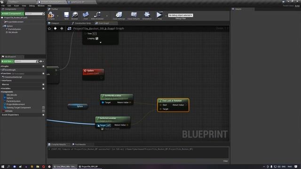Navigate forward with the right arrow
This screenshot has width=301, height=169.
point(62,29)
